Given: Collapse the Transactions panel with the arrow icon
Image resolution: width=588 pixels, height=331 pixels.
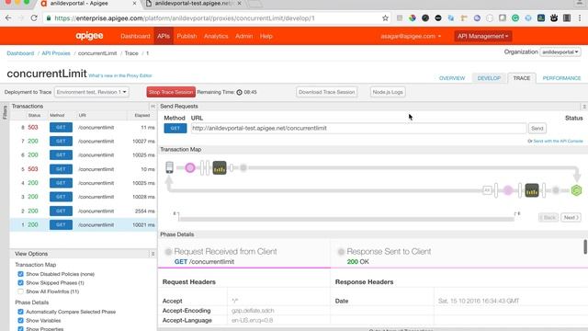Looking at the screenshot, I should point(153,107).
